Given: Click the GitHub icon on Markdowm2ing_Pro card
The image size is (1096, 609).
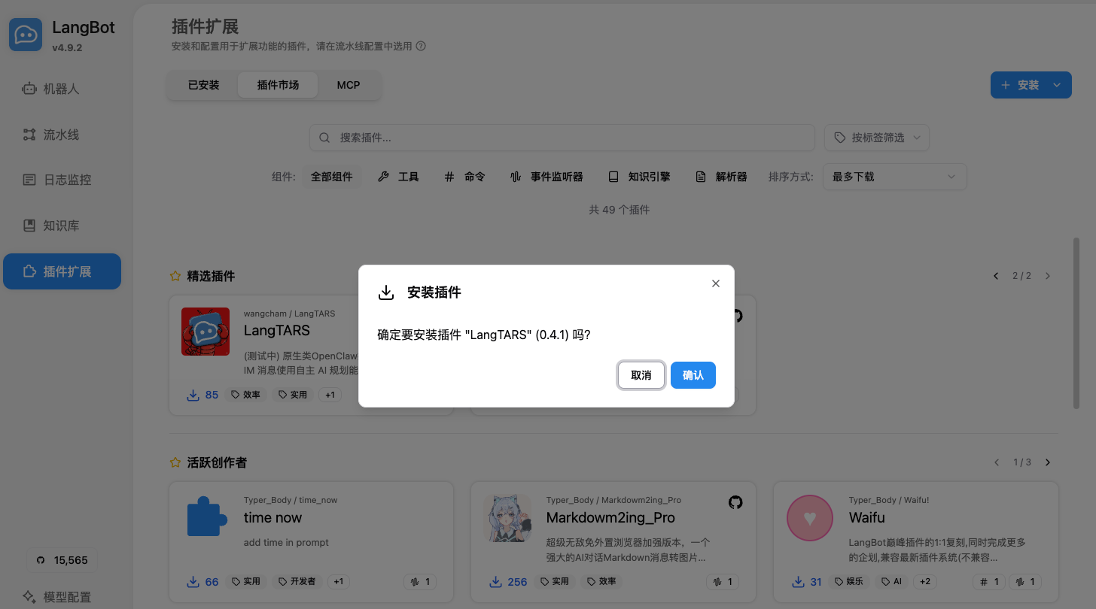Looking at the screenshot, I should [x=735, y=502].
